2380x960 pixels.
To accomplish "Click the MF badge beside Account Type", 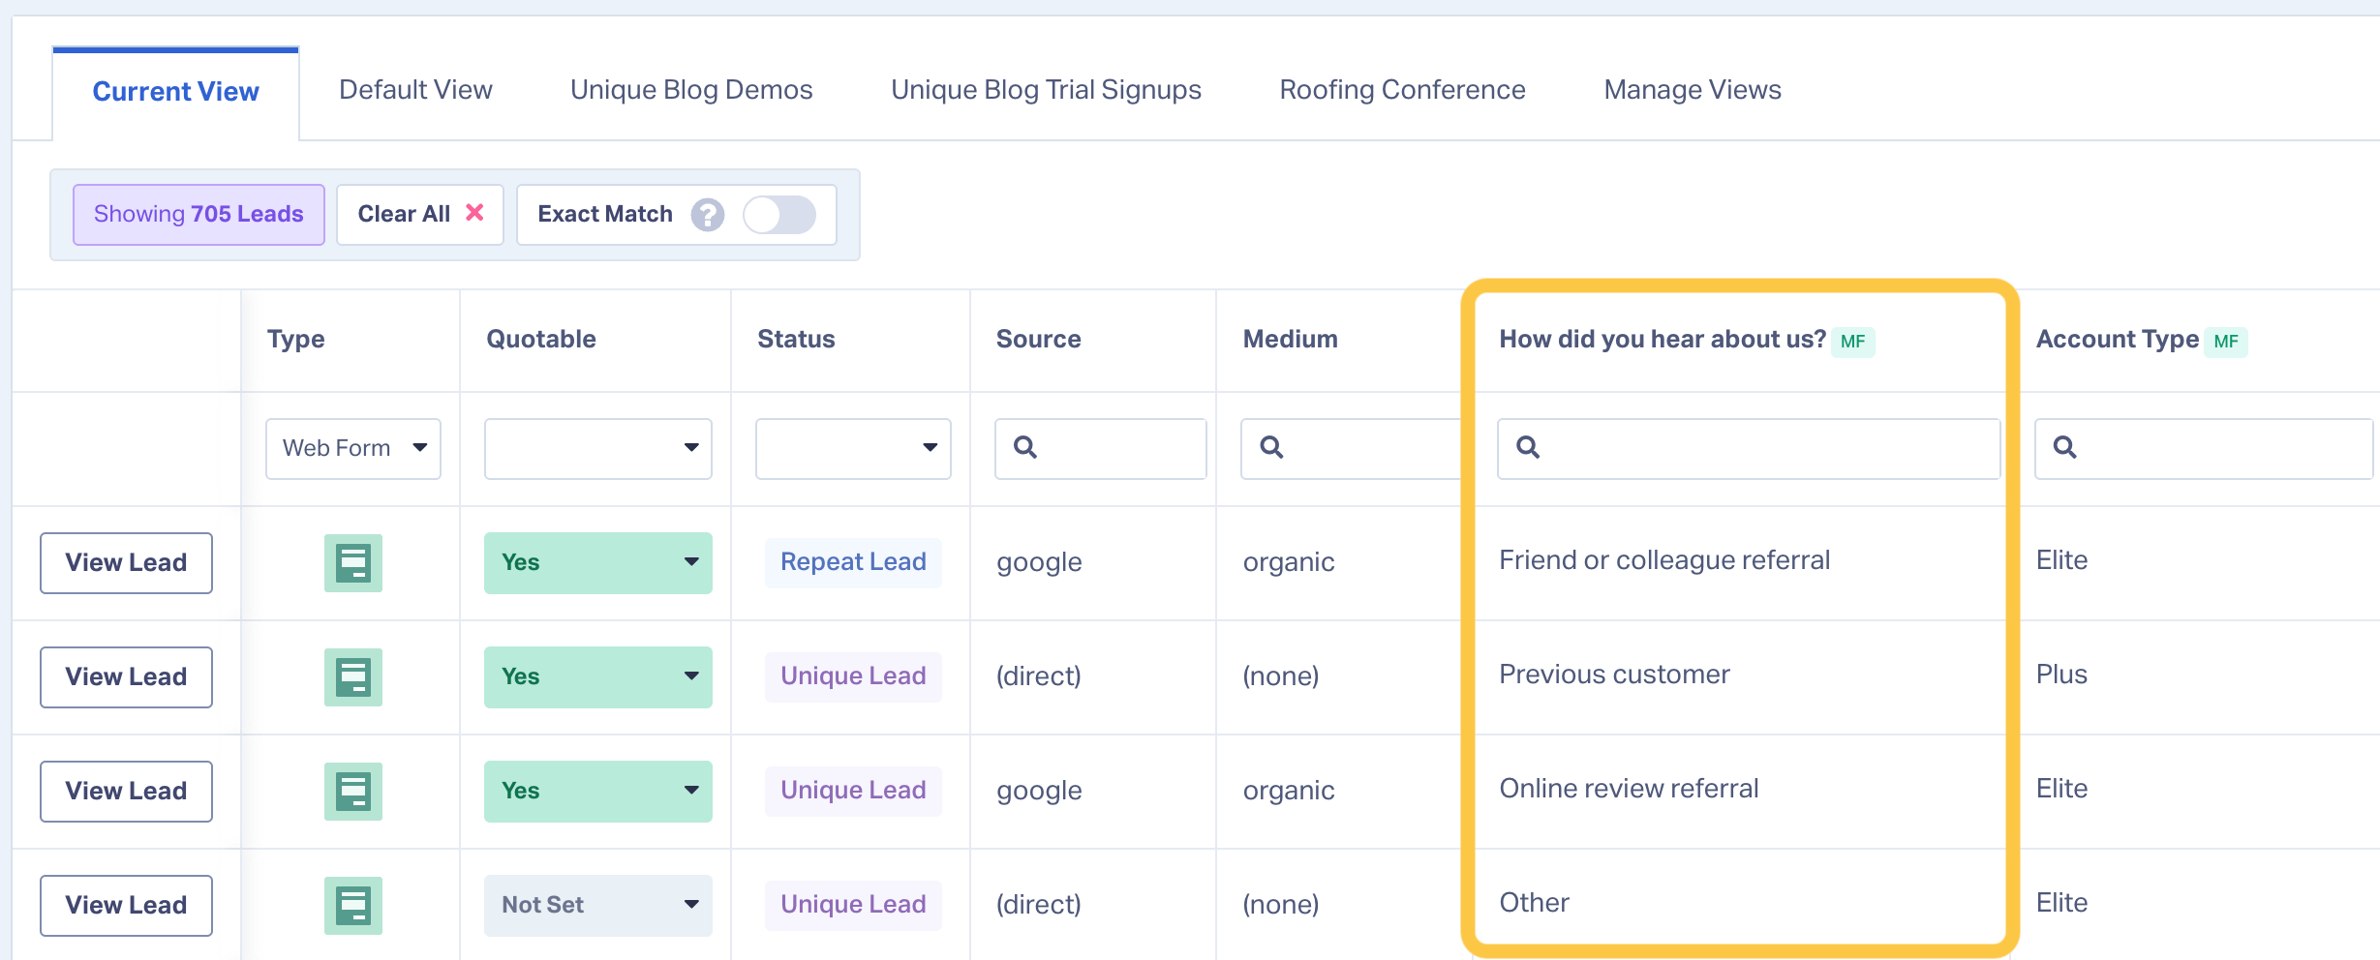I will [2225, 342].
